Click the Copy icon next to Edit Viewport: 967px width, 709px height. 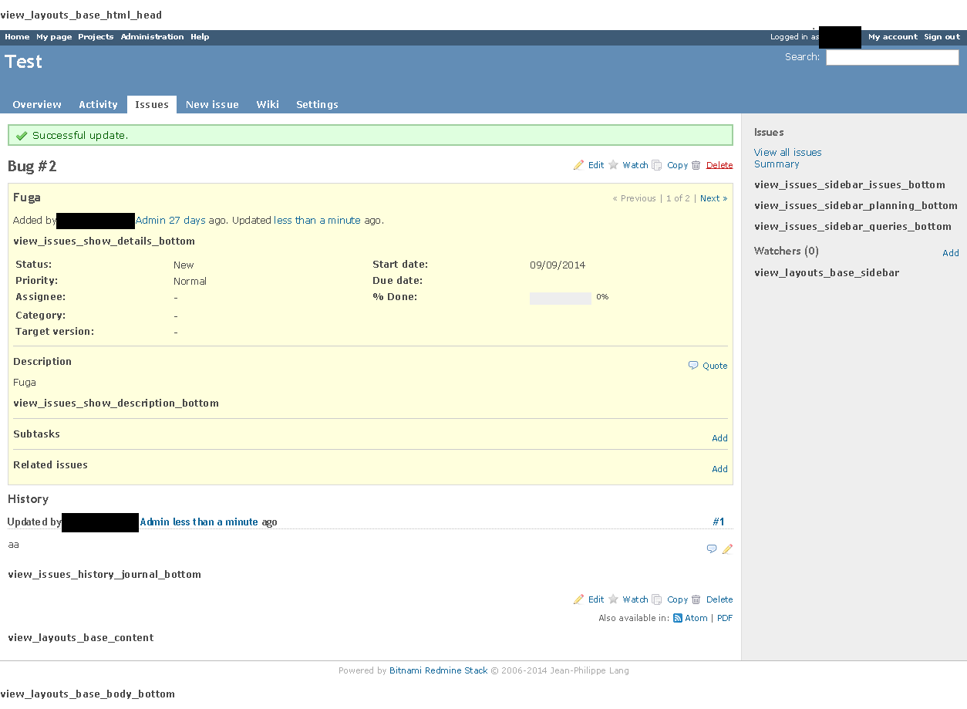[656, 165]
